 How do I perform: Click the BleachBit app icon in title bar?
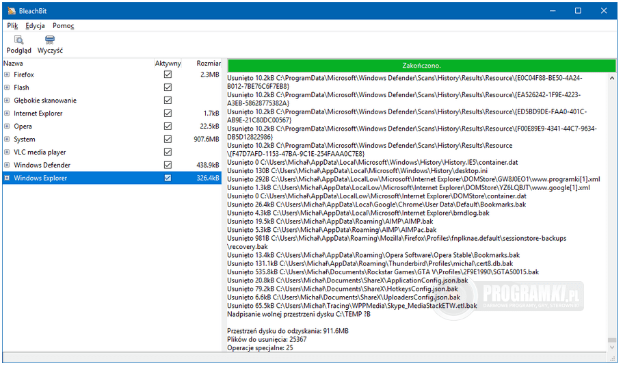(x=12, y=11)
